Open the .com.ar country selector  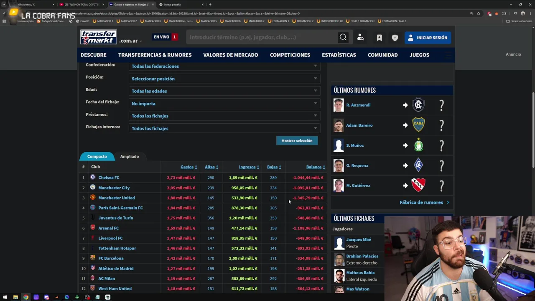coord(130,41)
